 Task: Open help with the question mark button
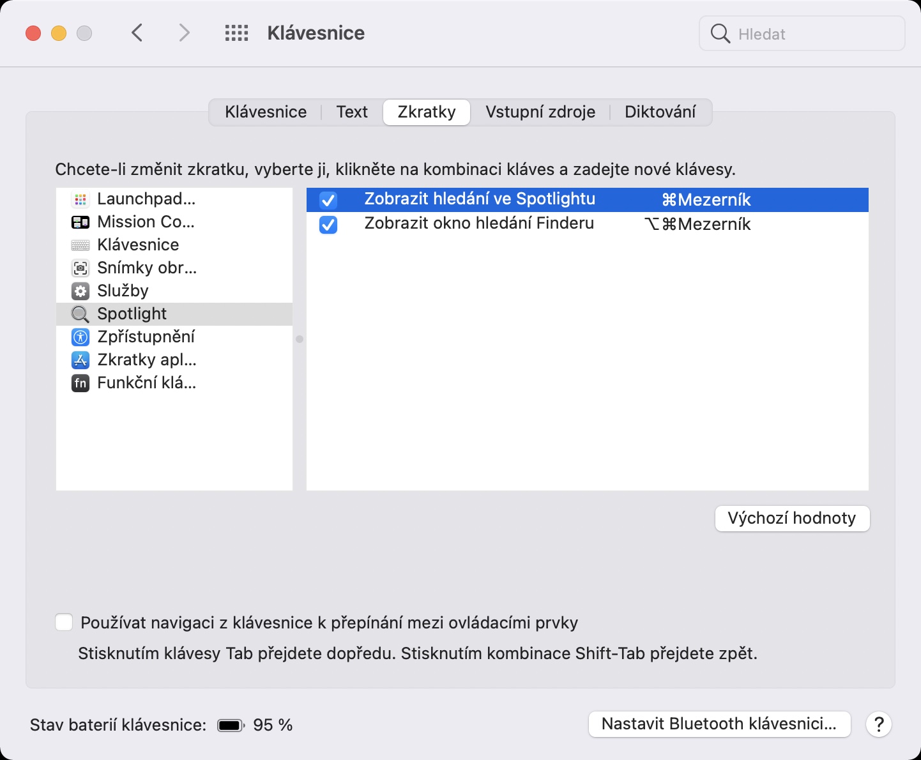(x=879, y=724)
